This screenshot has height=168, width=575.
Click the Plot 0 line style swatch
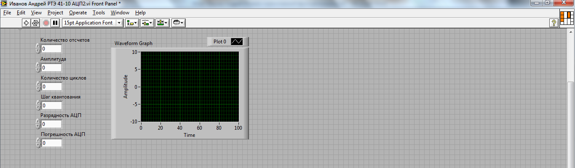(x=237, y=42)
